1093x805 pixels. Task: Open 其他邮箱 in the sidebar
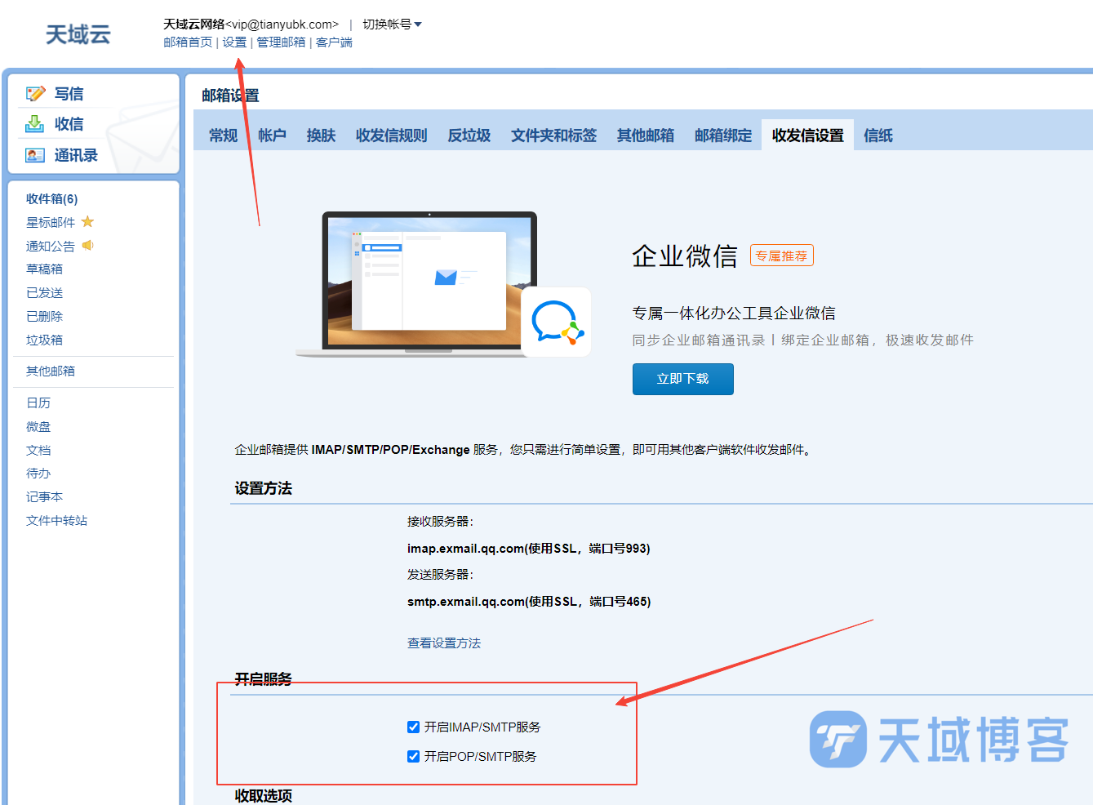(51, 371)
